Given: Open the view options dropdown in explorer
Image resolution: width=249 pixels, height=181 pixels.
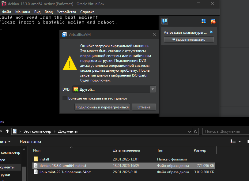Looking at the screenshot, I should point(240,141).
